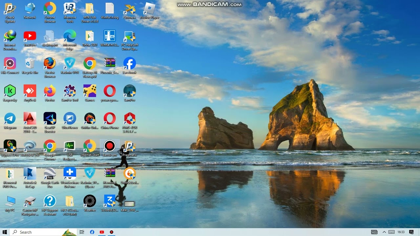Viewport: 420px width, 236px height.
Task: Click the AnyDesk desktop icon
Action: 30,91
